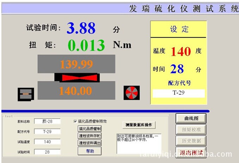This screenshot has height=163, width=239.
Task: Open the 曲线图 curve chart
Action: [x=191, y=119]
